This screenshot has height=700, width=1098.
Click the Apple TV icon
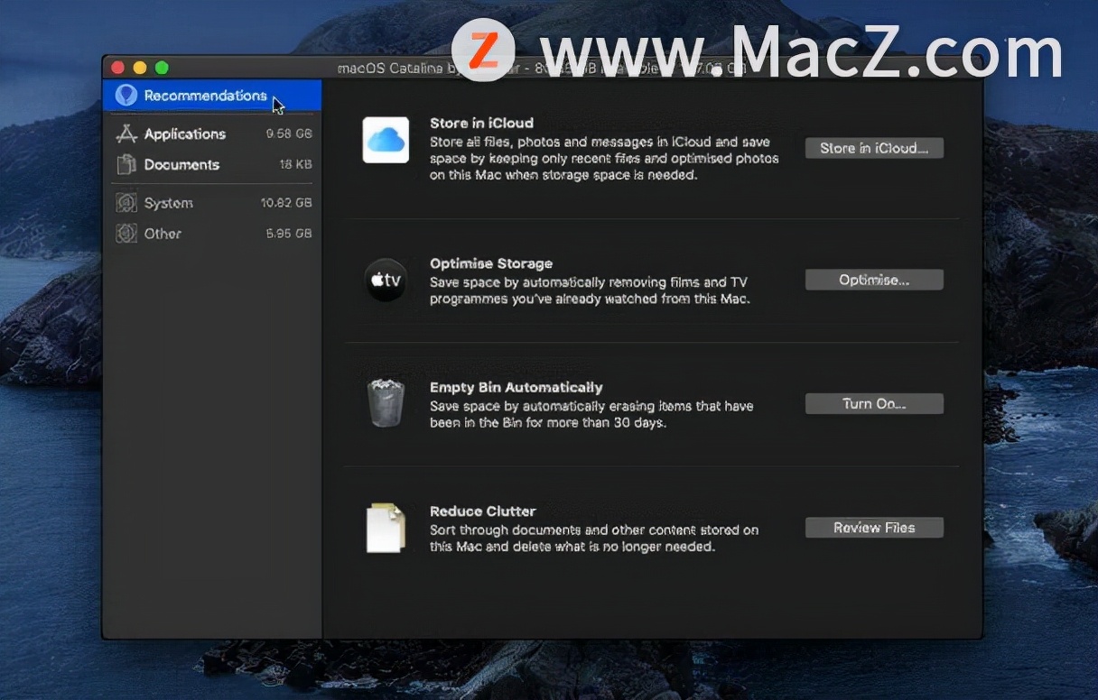tap(386, 280)
